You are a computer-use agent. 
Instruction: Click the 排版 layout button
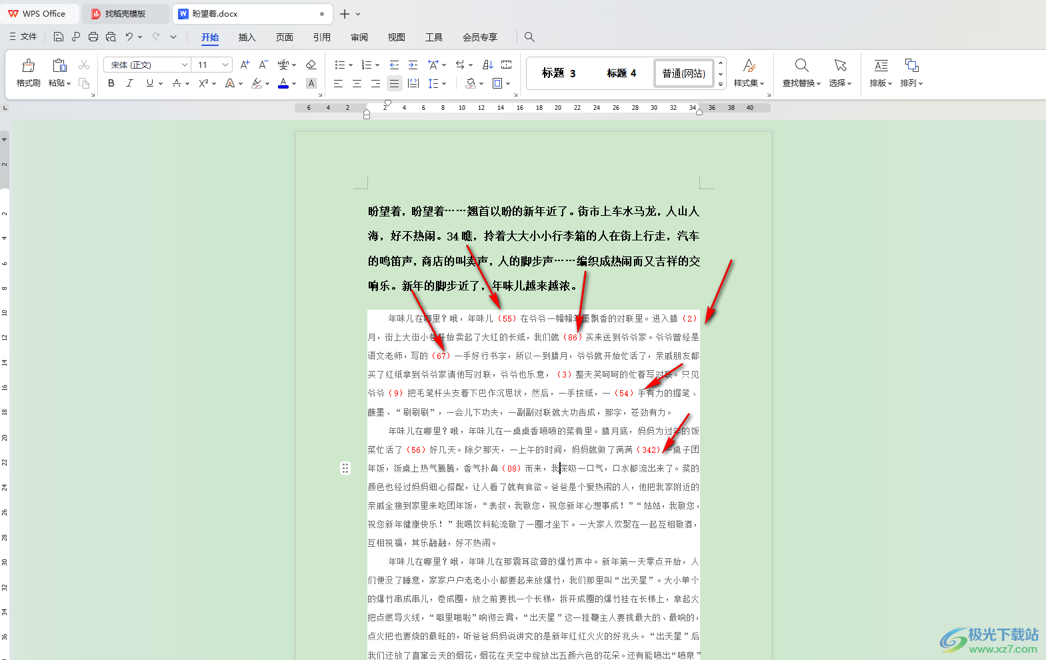881,73
